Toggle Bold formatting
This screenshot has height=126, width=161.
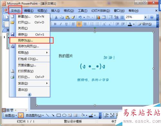(x=55, y=24)
